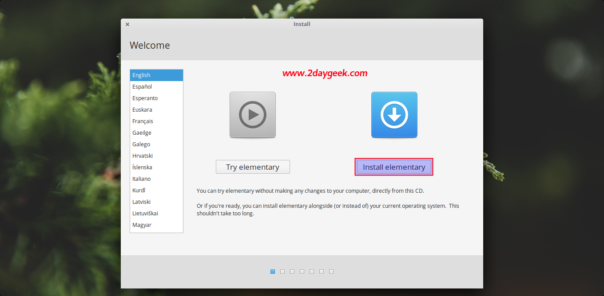The width and height of the screenshot is (604, 296).
Task: Pick Euskara as the language
Action: click(156, 110)
